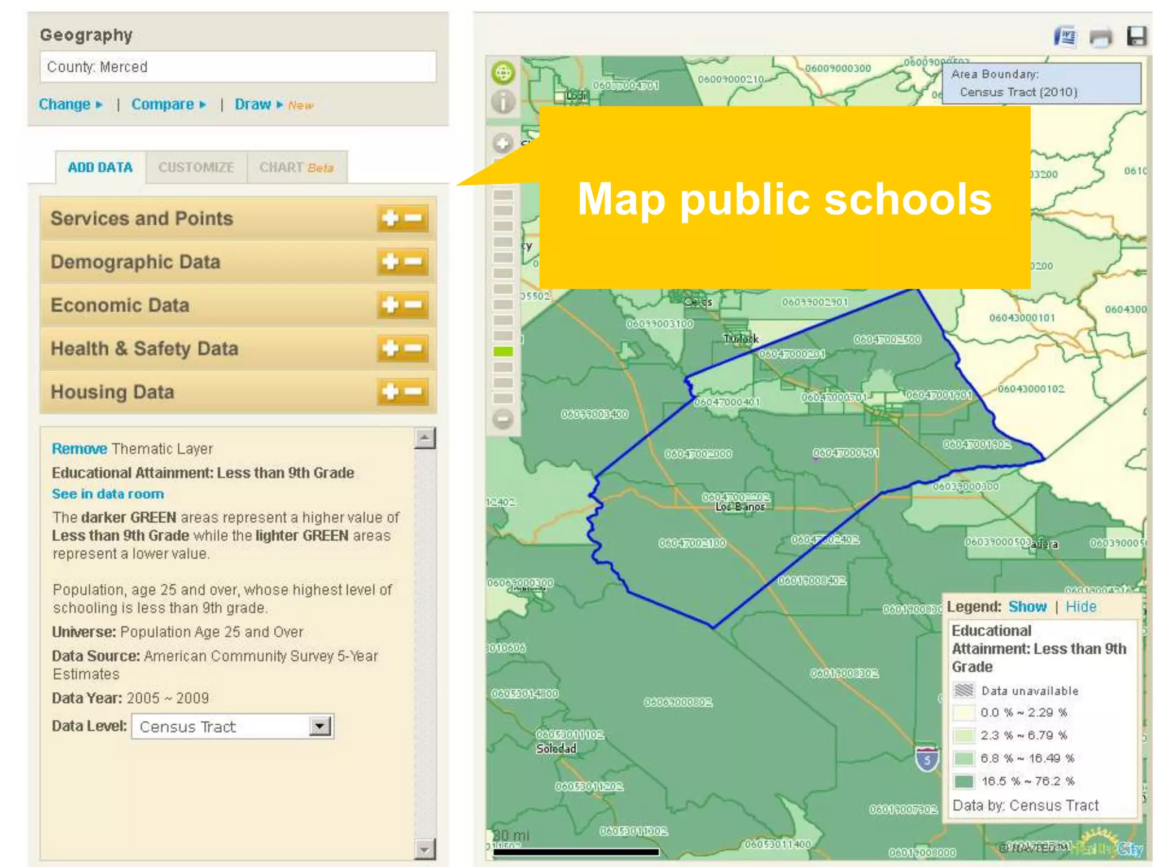The width and height of the screenshot is (1156, 867).
Task: Open the CHART Beta tab
Action: click(296, 168)
